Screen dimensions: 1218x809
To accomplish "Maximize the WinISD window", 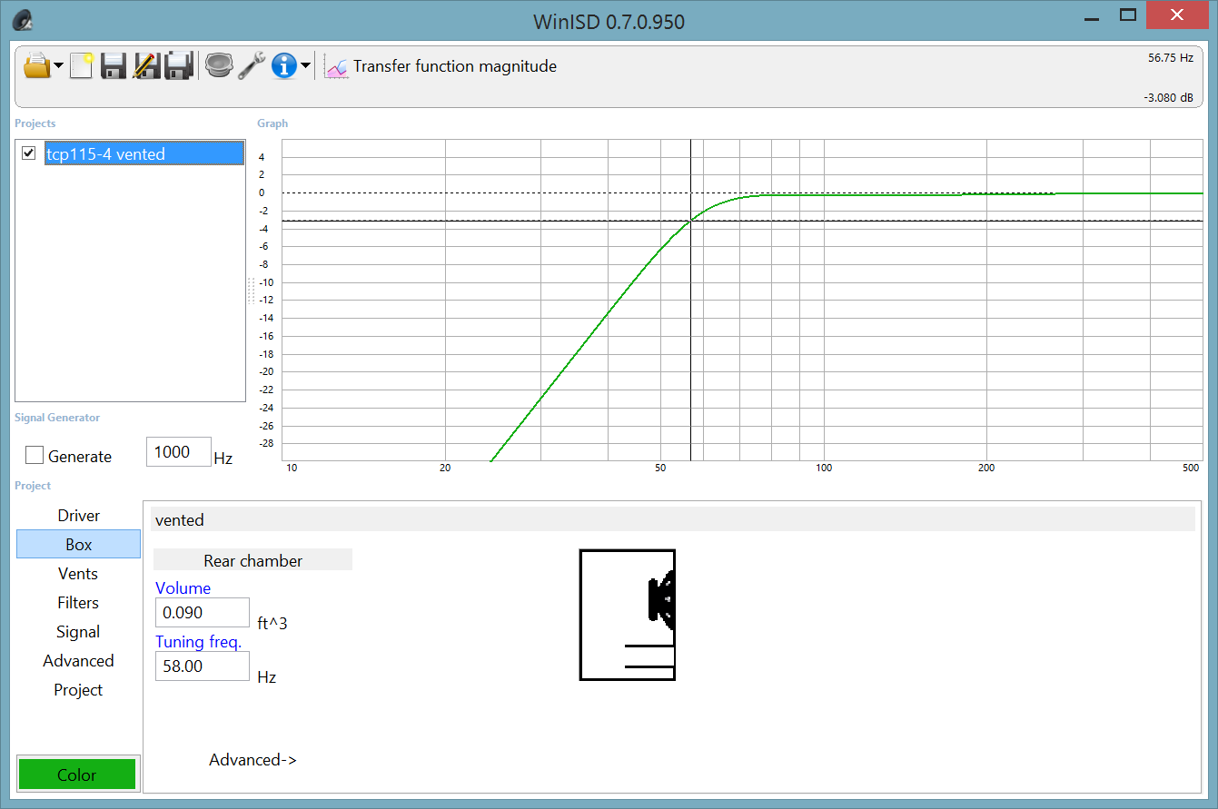I will pyautogui.click(x=1128, y=15).
